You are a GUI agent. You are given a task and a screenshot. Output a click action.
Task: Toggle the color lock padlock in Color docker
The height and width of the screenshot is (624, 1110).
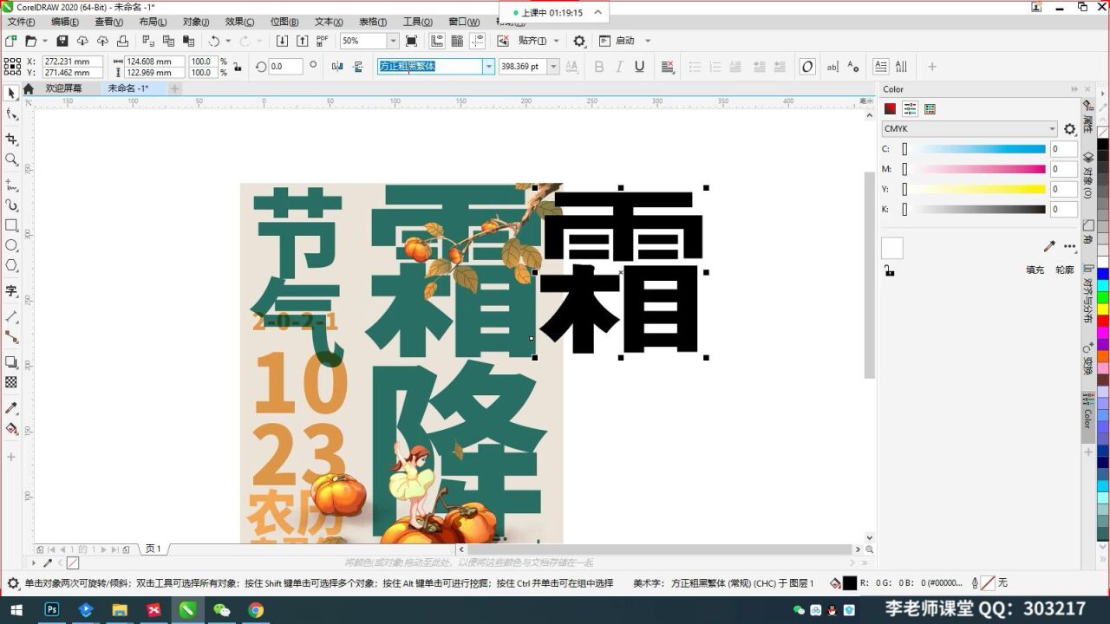click(889, 270)
